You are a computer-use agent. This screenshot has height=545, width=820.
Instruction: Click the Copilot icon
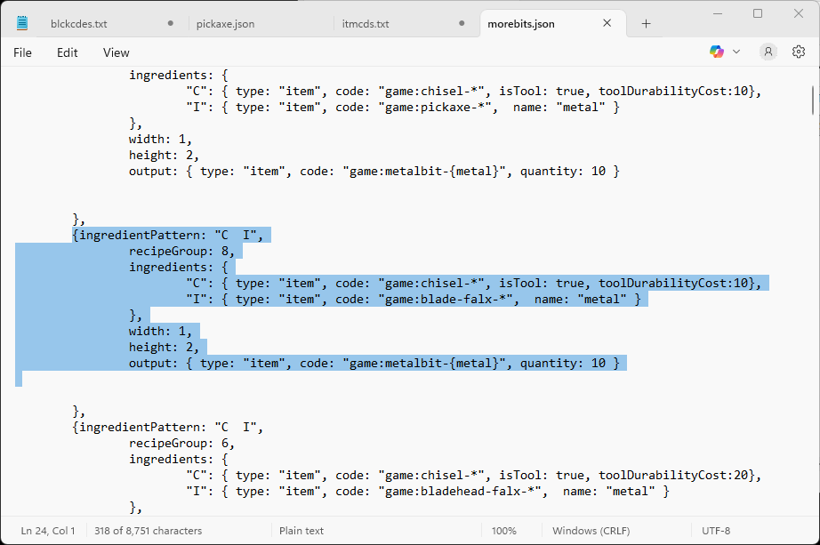[x=717, y=52]
